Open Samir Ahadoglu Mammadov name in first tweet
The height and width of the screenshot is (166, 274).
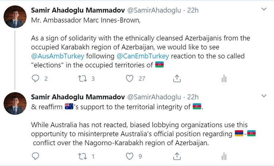coord(77,10)
